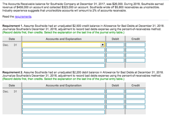Select Requirement 2 first account field

pyautogui.click(x=63, y=91)
